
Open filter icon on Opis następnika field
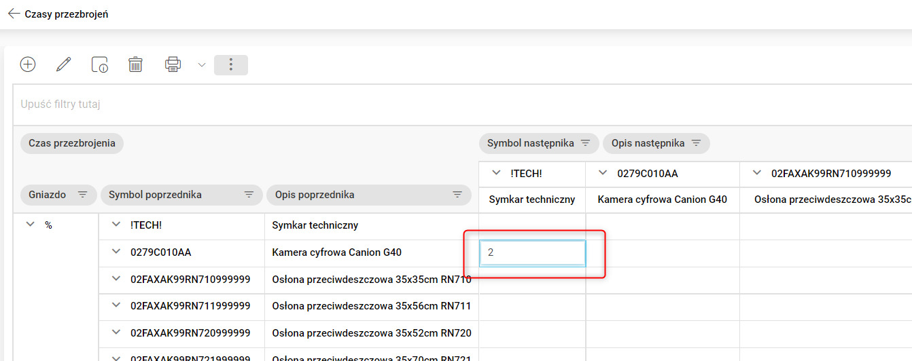[x=696, y=143]
